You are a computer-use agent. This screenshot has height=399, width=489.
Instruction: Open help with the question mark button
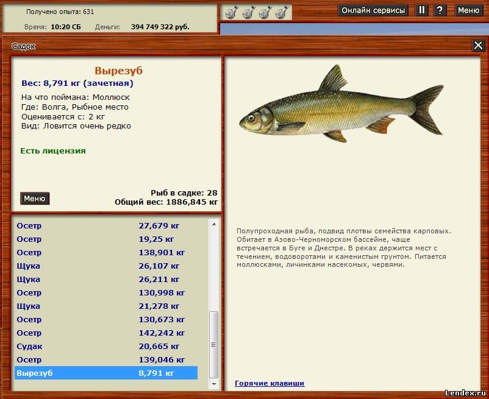point(439,10)
